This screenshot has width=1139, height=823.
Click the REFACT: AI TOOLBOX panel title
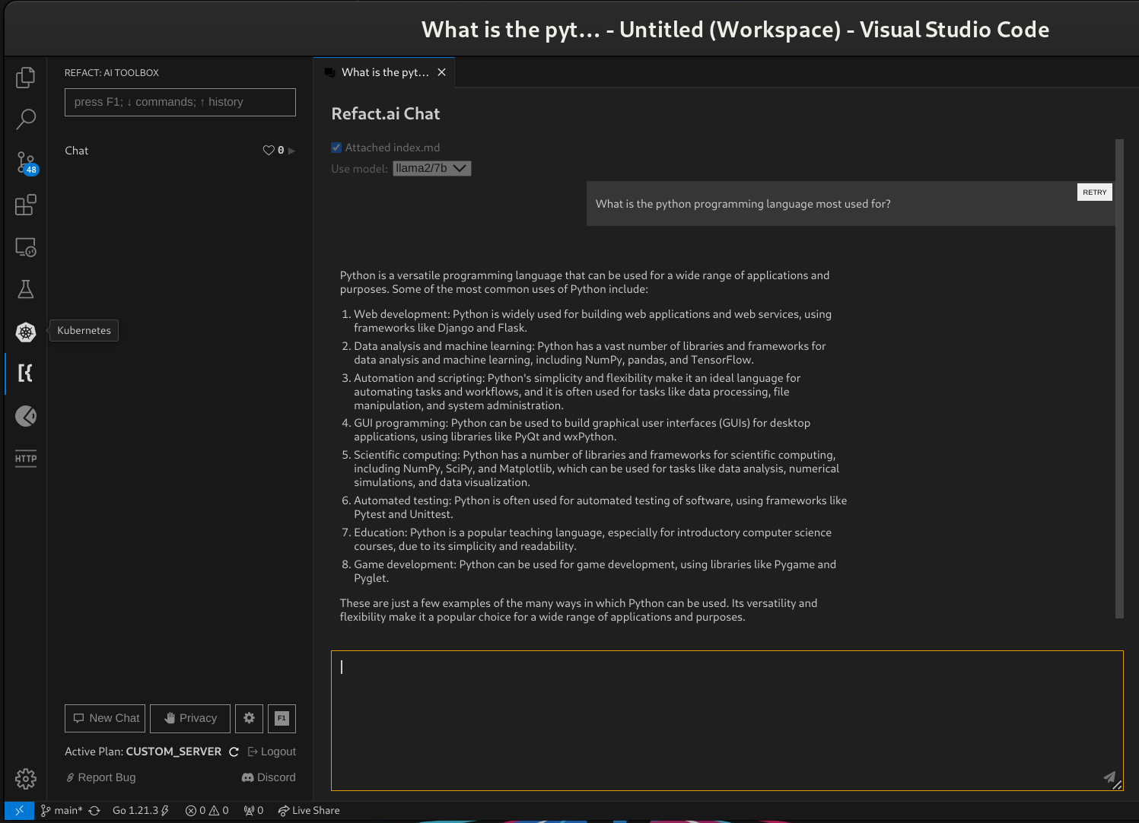(112, 73)
